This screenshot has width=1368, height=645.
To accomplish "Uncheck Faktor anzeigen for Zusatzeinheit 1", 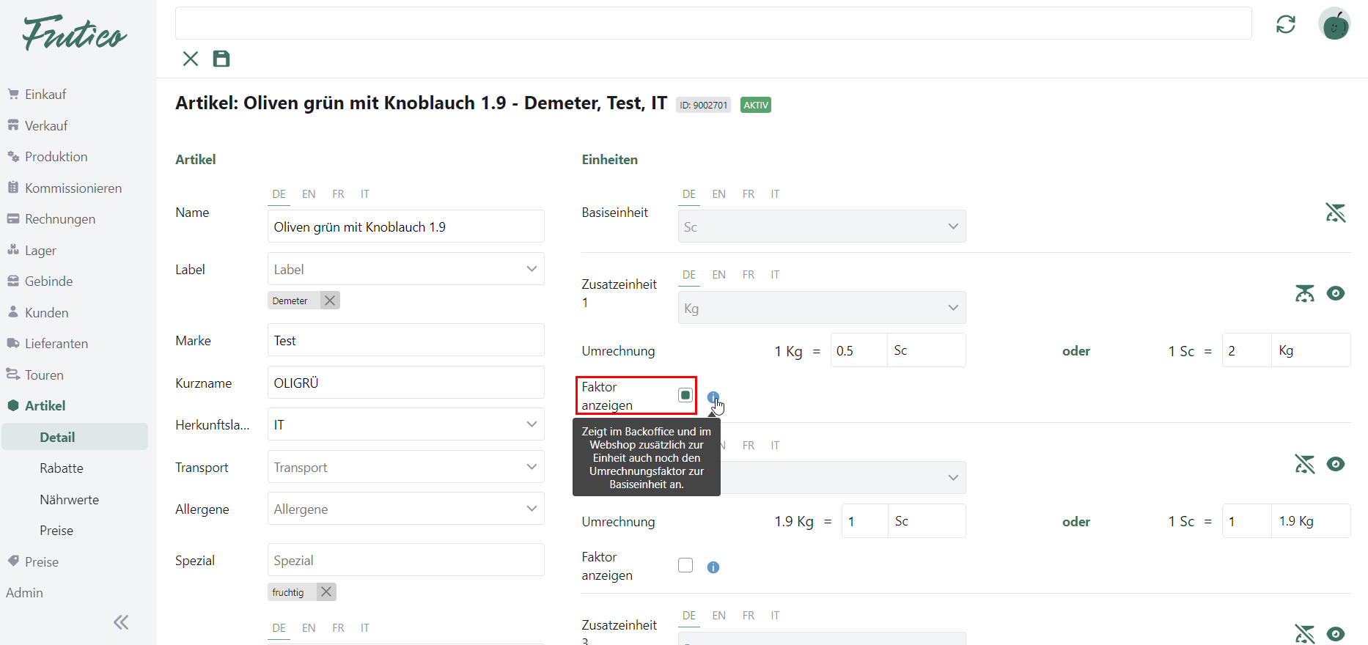I will coord(685,395).
